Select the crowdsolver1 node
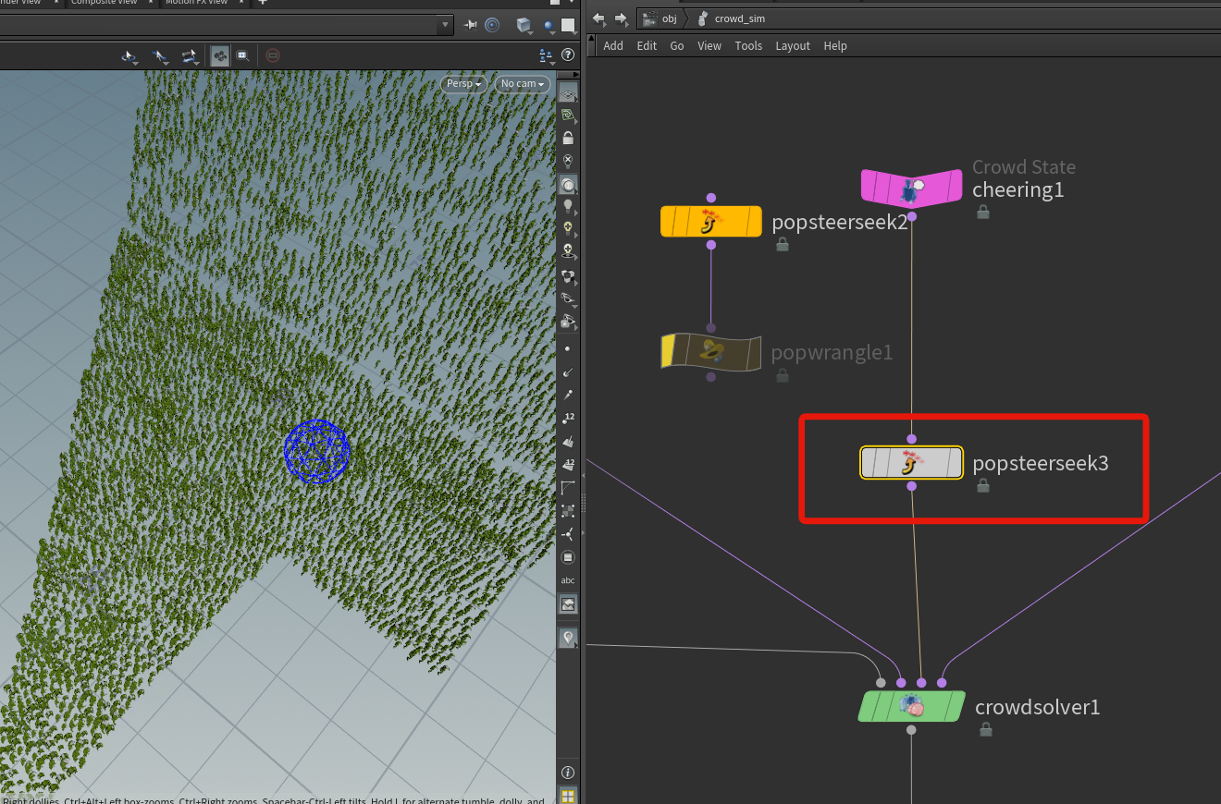Image resolution: width=1221 pixels, height=804 pixels. (911, 707)
